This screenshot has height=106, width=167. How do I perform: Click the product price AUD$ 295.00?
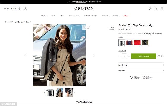tap(125, 29)
